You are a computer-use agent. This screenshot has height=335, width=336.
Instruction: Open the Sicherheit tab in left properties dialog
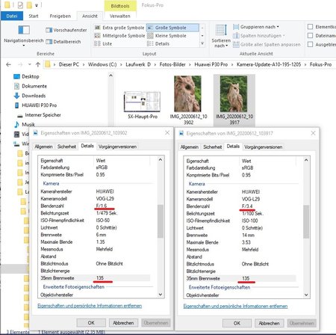click(66, 147)
